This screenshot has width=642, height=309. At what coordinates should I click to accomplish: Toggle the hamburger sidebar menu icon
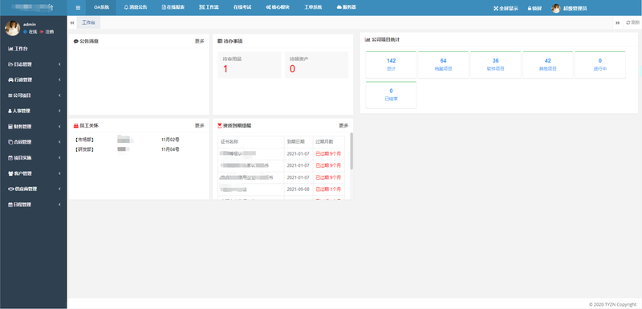click(x=78, y=8)
